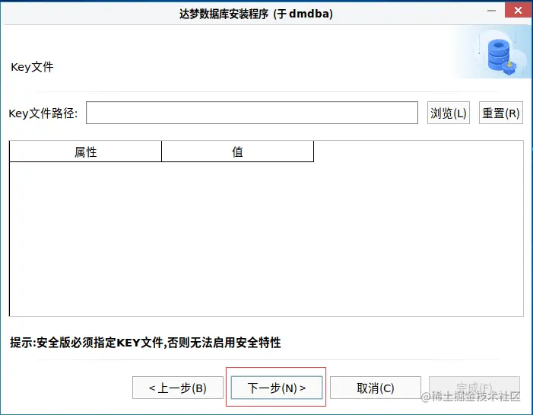Open the 浏览(L) file browser button
The height and width of the screenshot is (415, 533).
click(449, 113)
